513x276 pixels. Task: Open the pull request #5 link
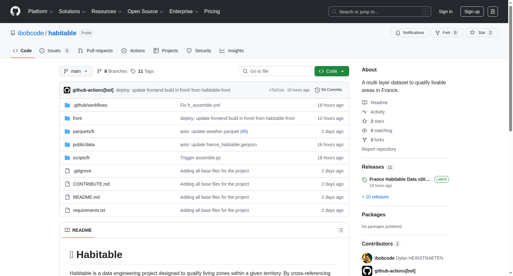(244, 131)
